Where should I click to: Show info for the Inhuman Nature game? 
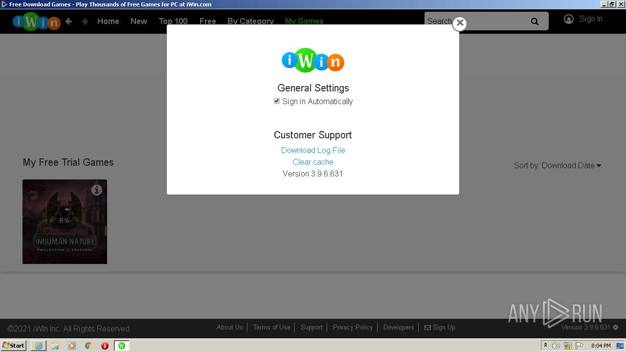pos(97,190)
